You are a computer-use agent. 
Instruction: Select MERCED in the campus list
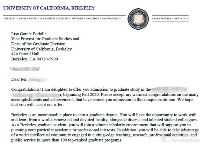(x=63, y=18)
